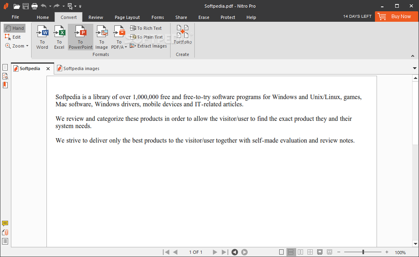Redo action with redo arrow
This screenshot has width=419, height=257.
[57, 6]
